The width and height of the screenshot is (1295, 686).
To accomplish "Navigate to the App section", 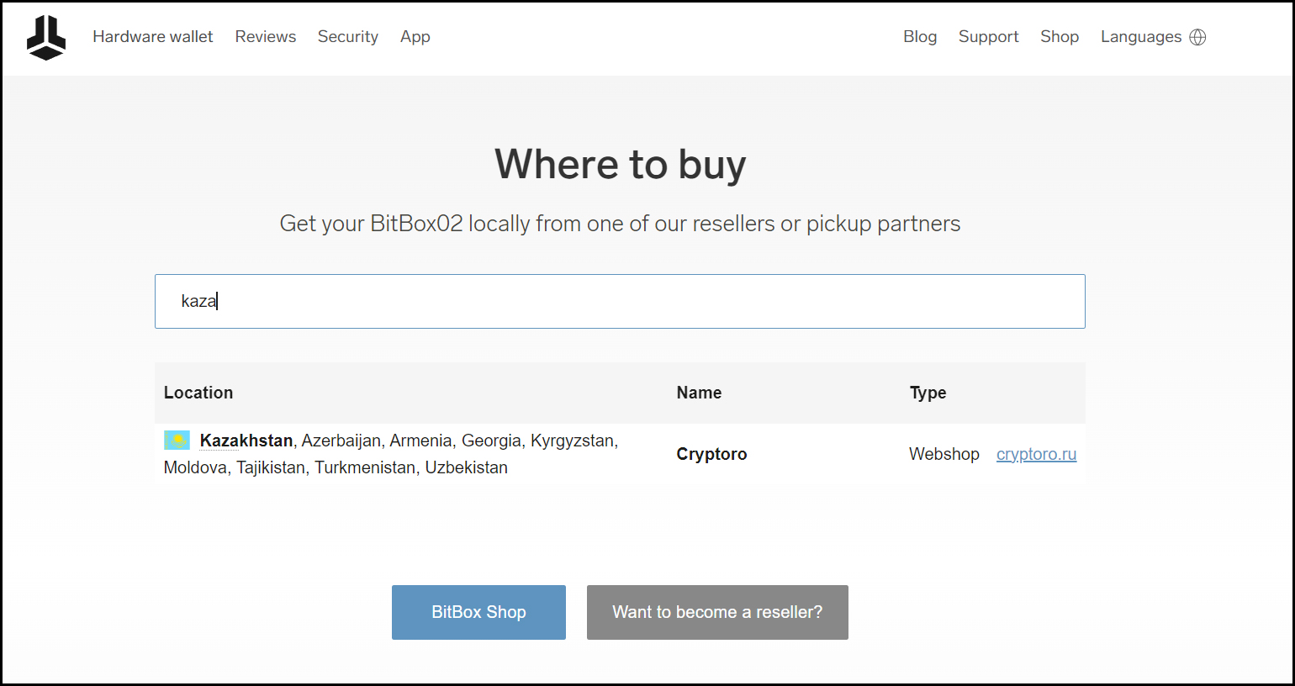I will point(415,37).
